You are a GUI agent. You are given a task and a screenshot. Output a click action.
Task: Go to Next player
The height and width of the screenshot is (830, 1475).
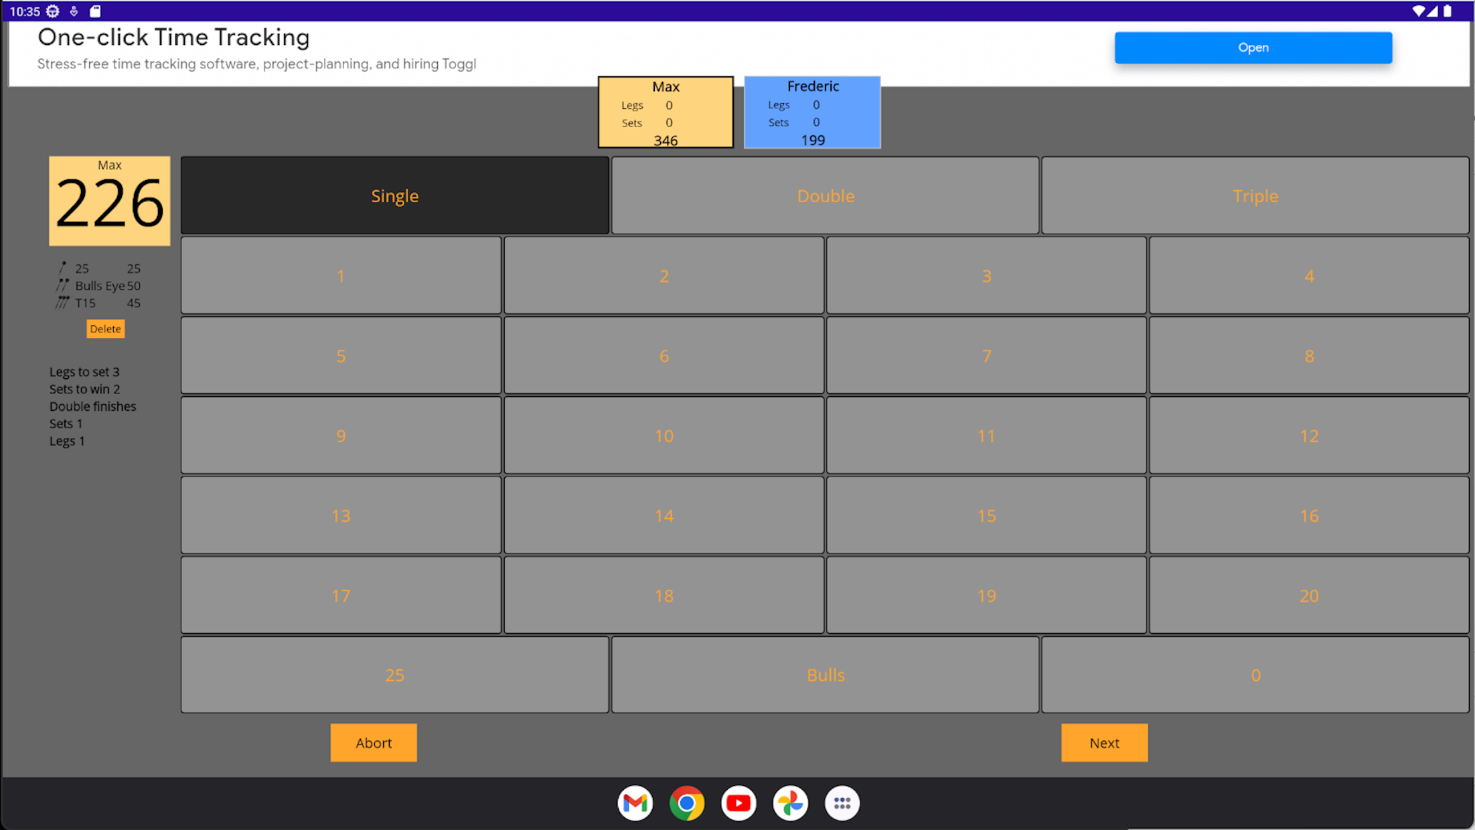pyautogui.click(x=1103, y=742)
